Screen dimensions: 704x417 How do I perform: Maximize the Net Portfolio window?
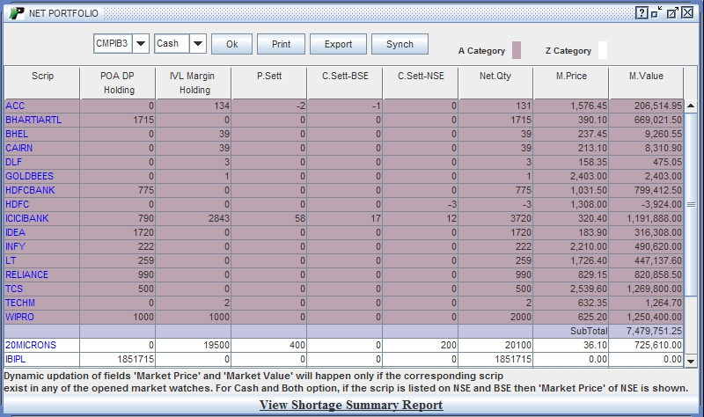pyautogui.click(x=672, y=13)
